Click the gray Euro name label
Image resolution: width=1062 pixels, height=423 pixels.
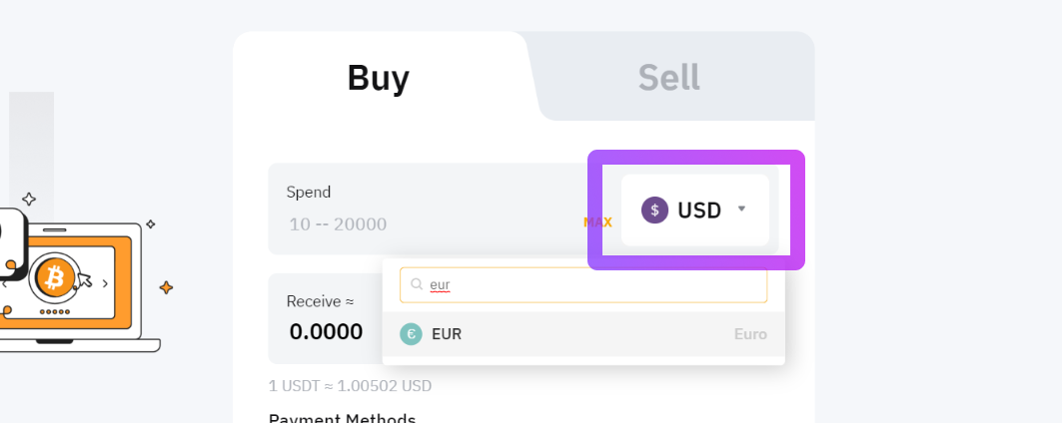(x=750, y=333)
